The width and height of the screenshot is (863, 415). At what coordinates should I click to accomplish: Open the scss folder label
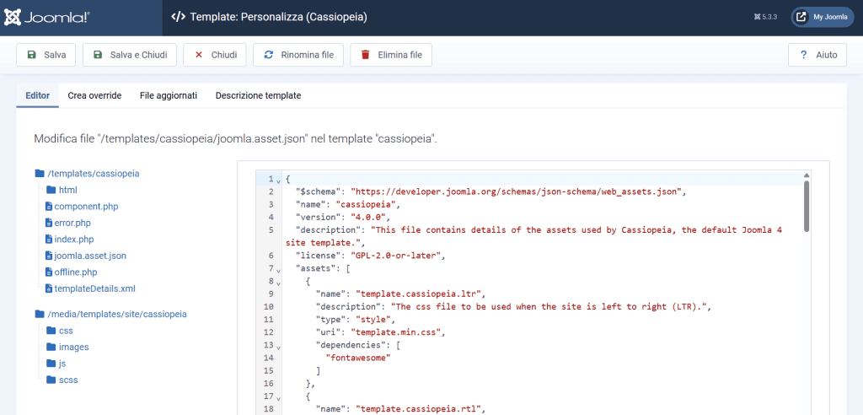pyautogui.click(x=68, y=380)
